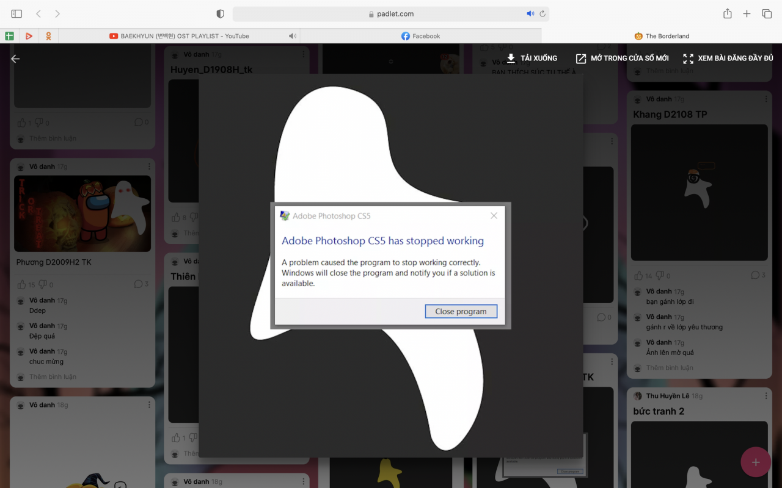Click the Huyen_D1908H_tk post title

tap(211, 70)
